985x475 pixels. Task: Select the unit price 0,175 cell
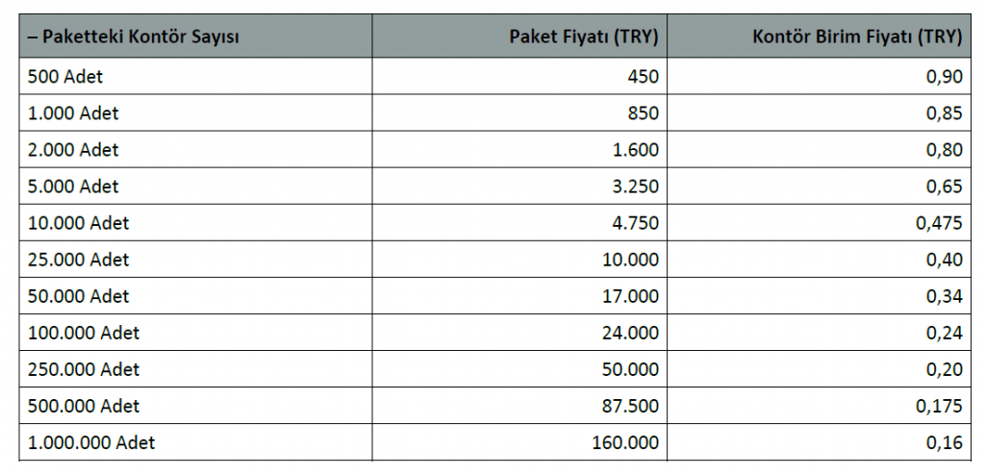[820, 405]
